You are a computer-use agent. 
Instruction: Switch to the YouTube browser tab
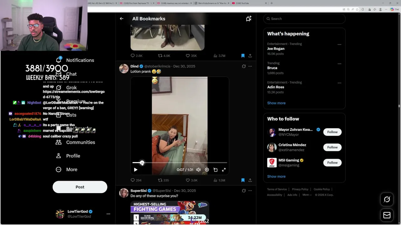(x=248, y=3)
